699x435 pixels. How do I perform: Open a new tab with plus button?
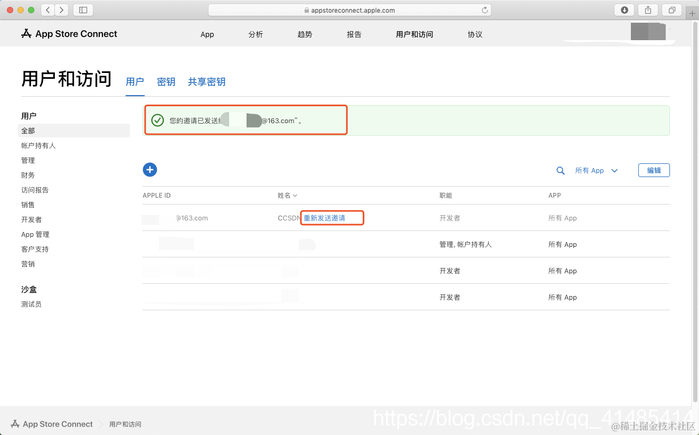click(x=692, y=13)
